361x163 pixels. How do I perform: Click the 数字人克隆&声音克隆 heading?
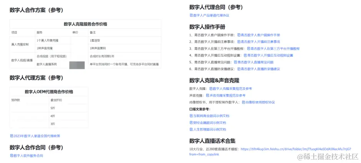214,80
